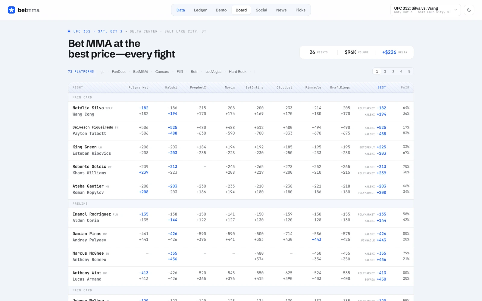Click the BEST column header
482x301 pixels.
[382, 88]
